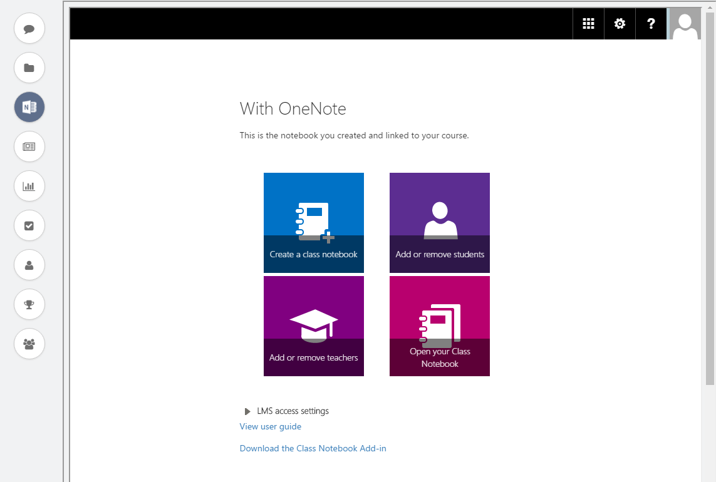Open the app launcher grid icon
This screenshot has height=482, width=716.
pos(588,24)
